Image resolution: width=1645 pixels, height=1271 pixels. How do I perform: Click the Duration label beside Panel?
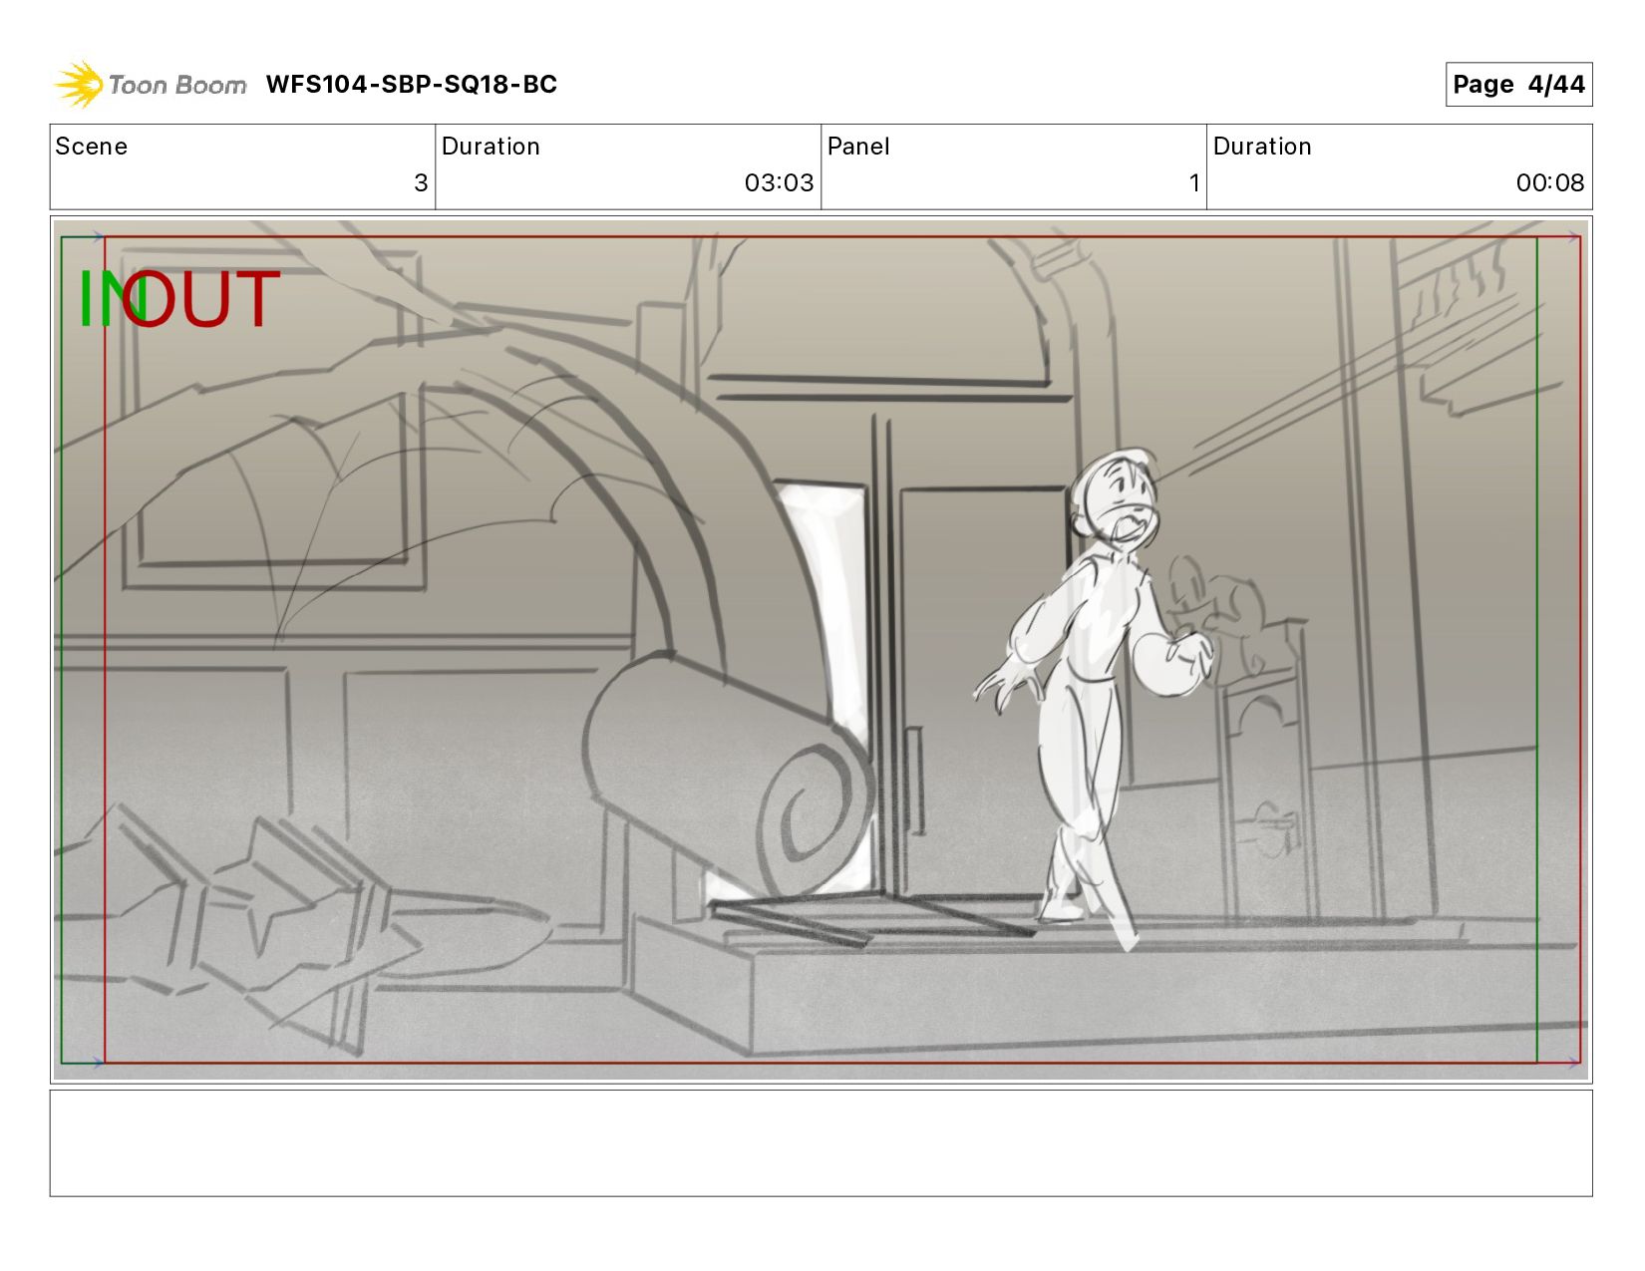[x=1262, y=147]
